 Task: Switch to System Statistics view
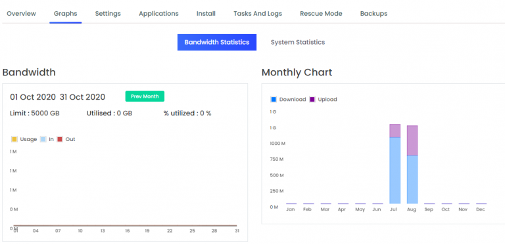pos(298,43)
